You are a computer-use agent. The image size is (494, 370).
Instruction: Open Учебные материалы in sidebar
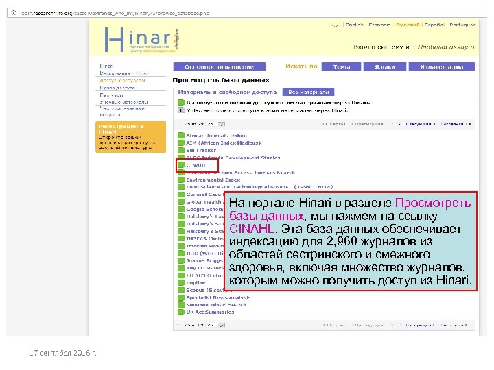click(x=123, y=102)
